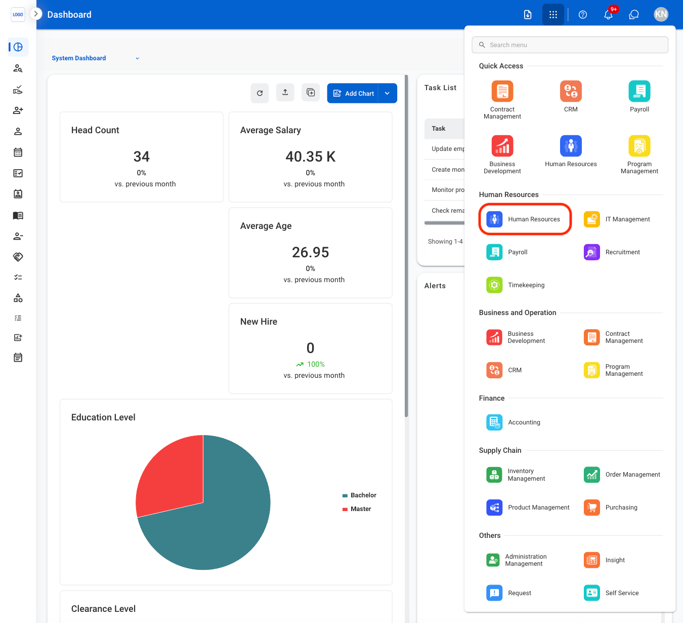Select Recruitment menu item
683x623 pixels.
pos(612,252)
